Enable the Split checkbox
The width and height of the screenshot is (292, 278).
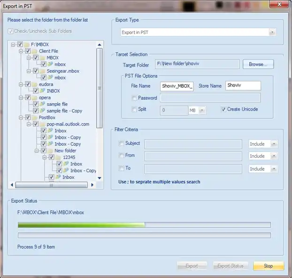[x=134, y=109]
